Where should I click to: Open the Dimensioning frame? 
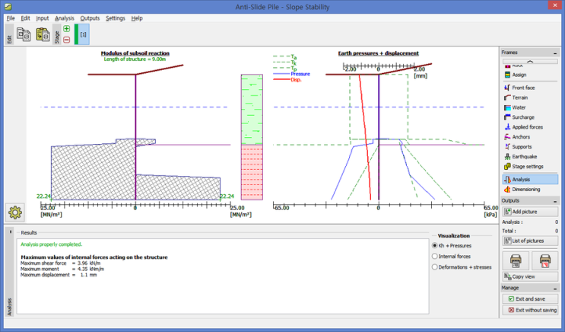tap(528, 189)
